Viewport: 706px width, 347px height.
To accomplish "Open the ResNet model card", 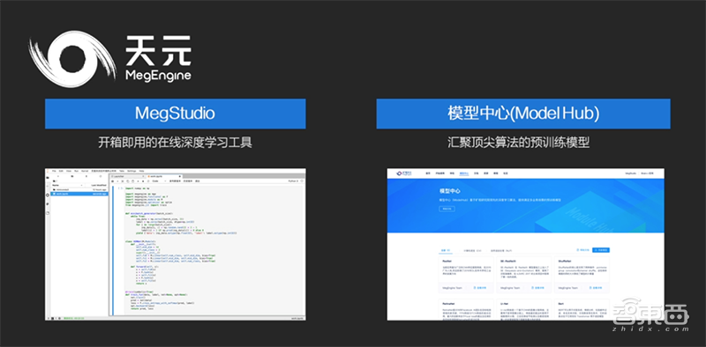I will [467, 275].
